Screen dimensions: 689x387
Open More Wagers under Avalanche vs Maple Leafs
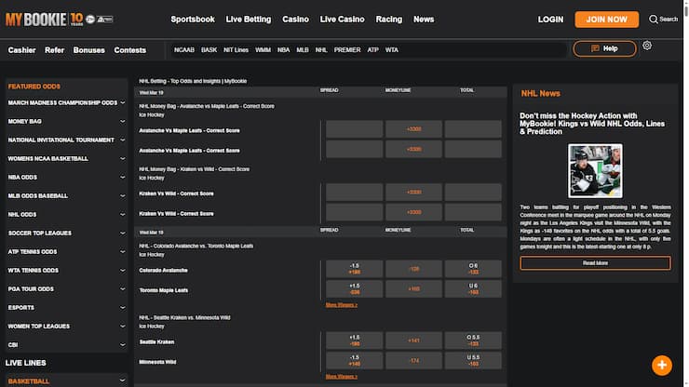click(341, 305)
